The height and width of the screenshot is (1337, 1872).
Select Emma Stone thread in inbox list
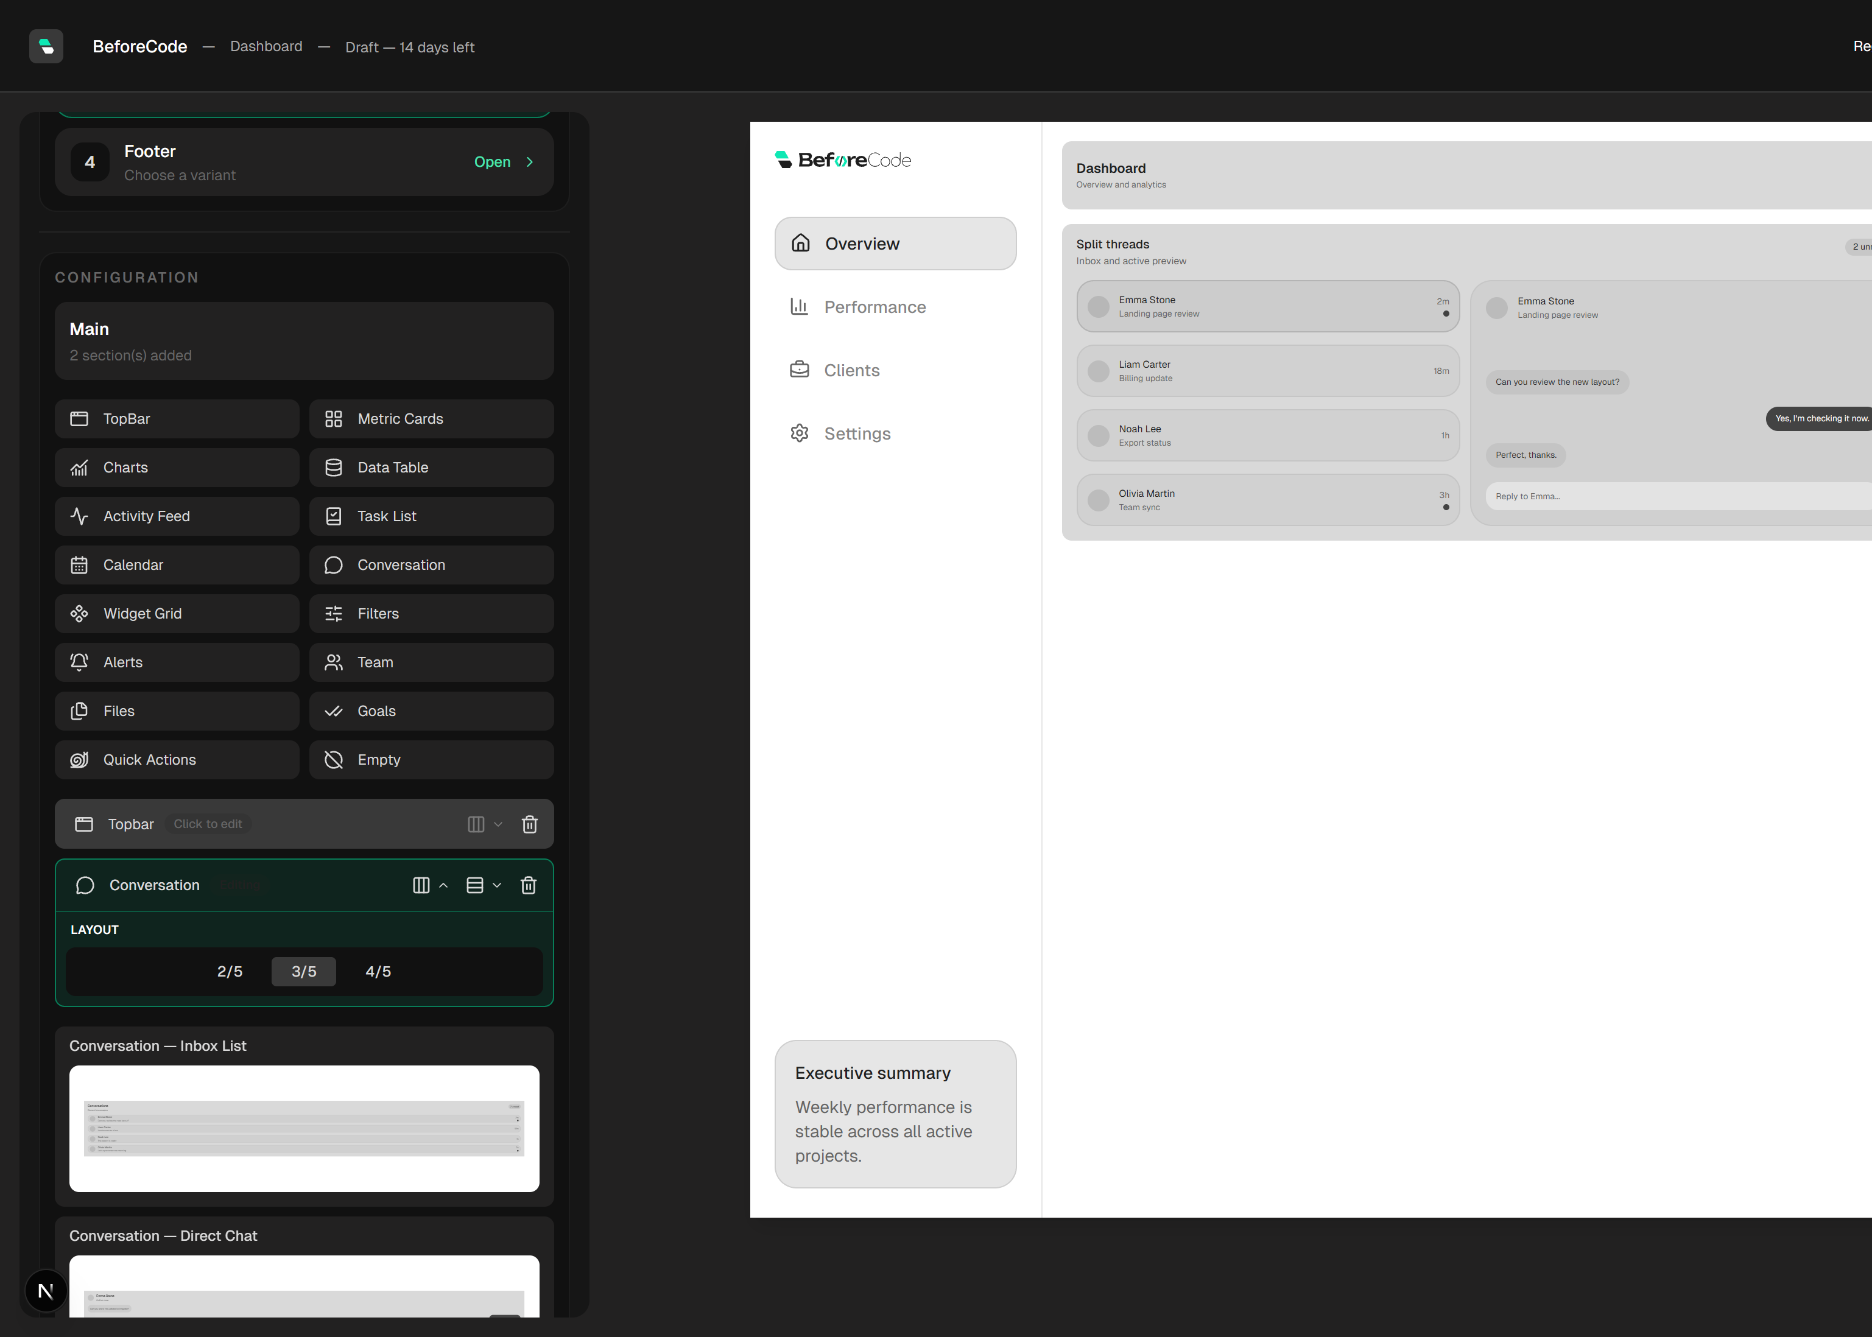click(x=1268, y=306)
